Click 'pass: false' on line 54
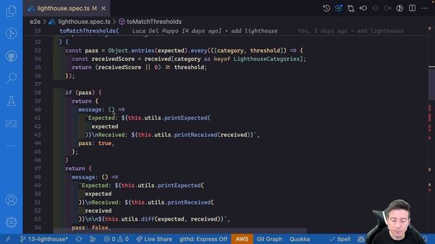The image size is (435, 244). (x=90, y=228)
